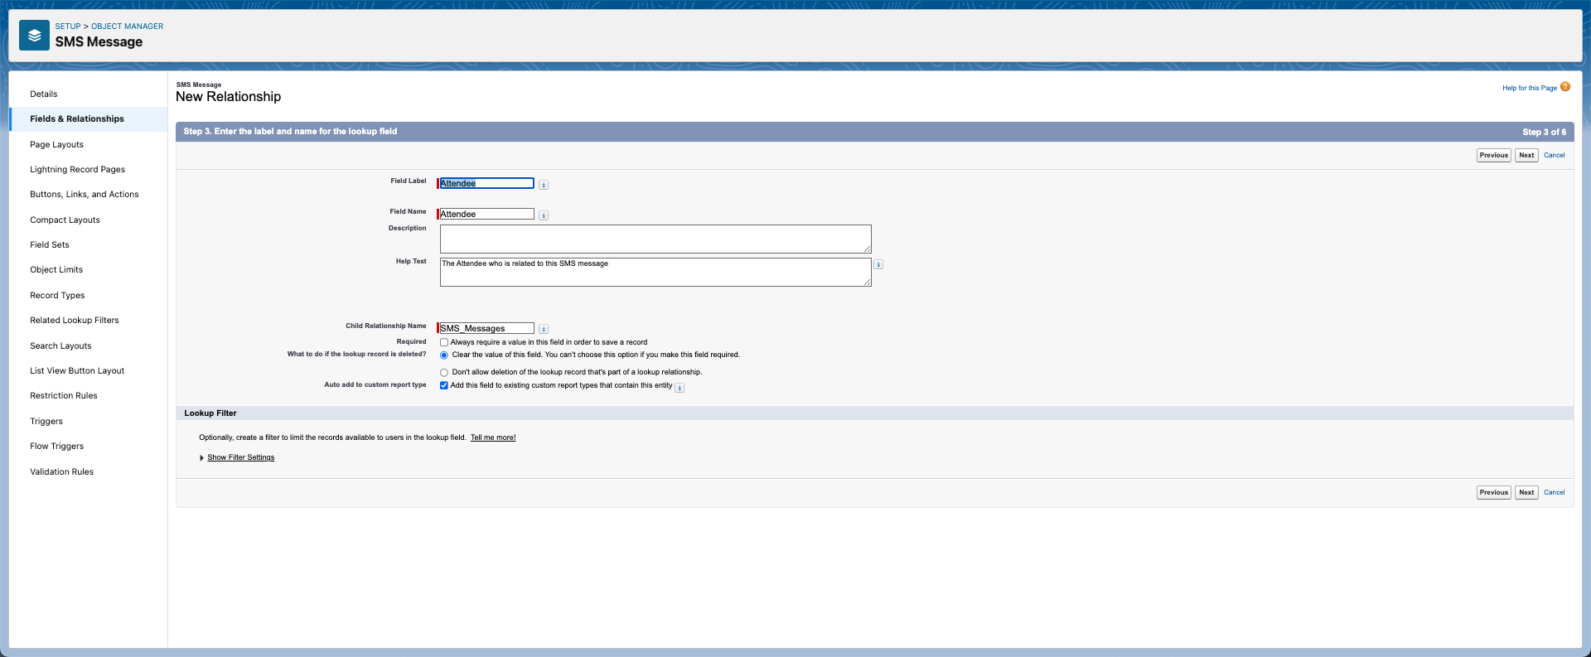Image resolution: width=1591 pixels, height=657 pixels.
Task: Click into the Field Label input
Action: point(486,183)
